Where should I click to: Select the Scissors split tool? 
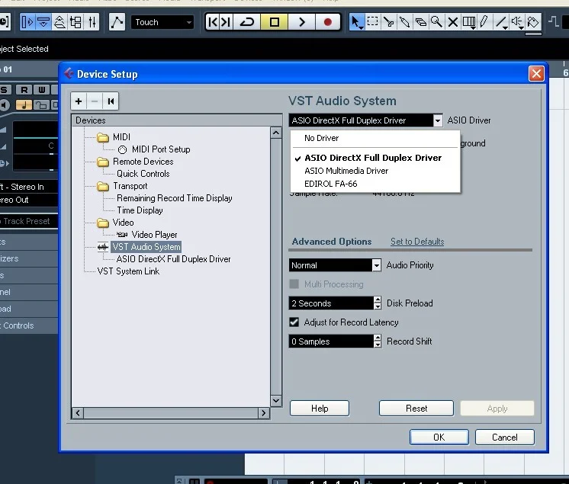[389, 22]
